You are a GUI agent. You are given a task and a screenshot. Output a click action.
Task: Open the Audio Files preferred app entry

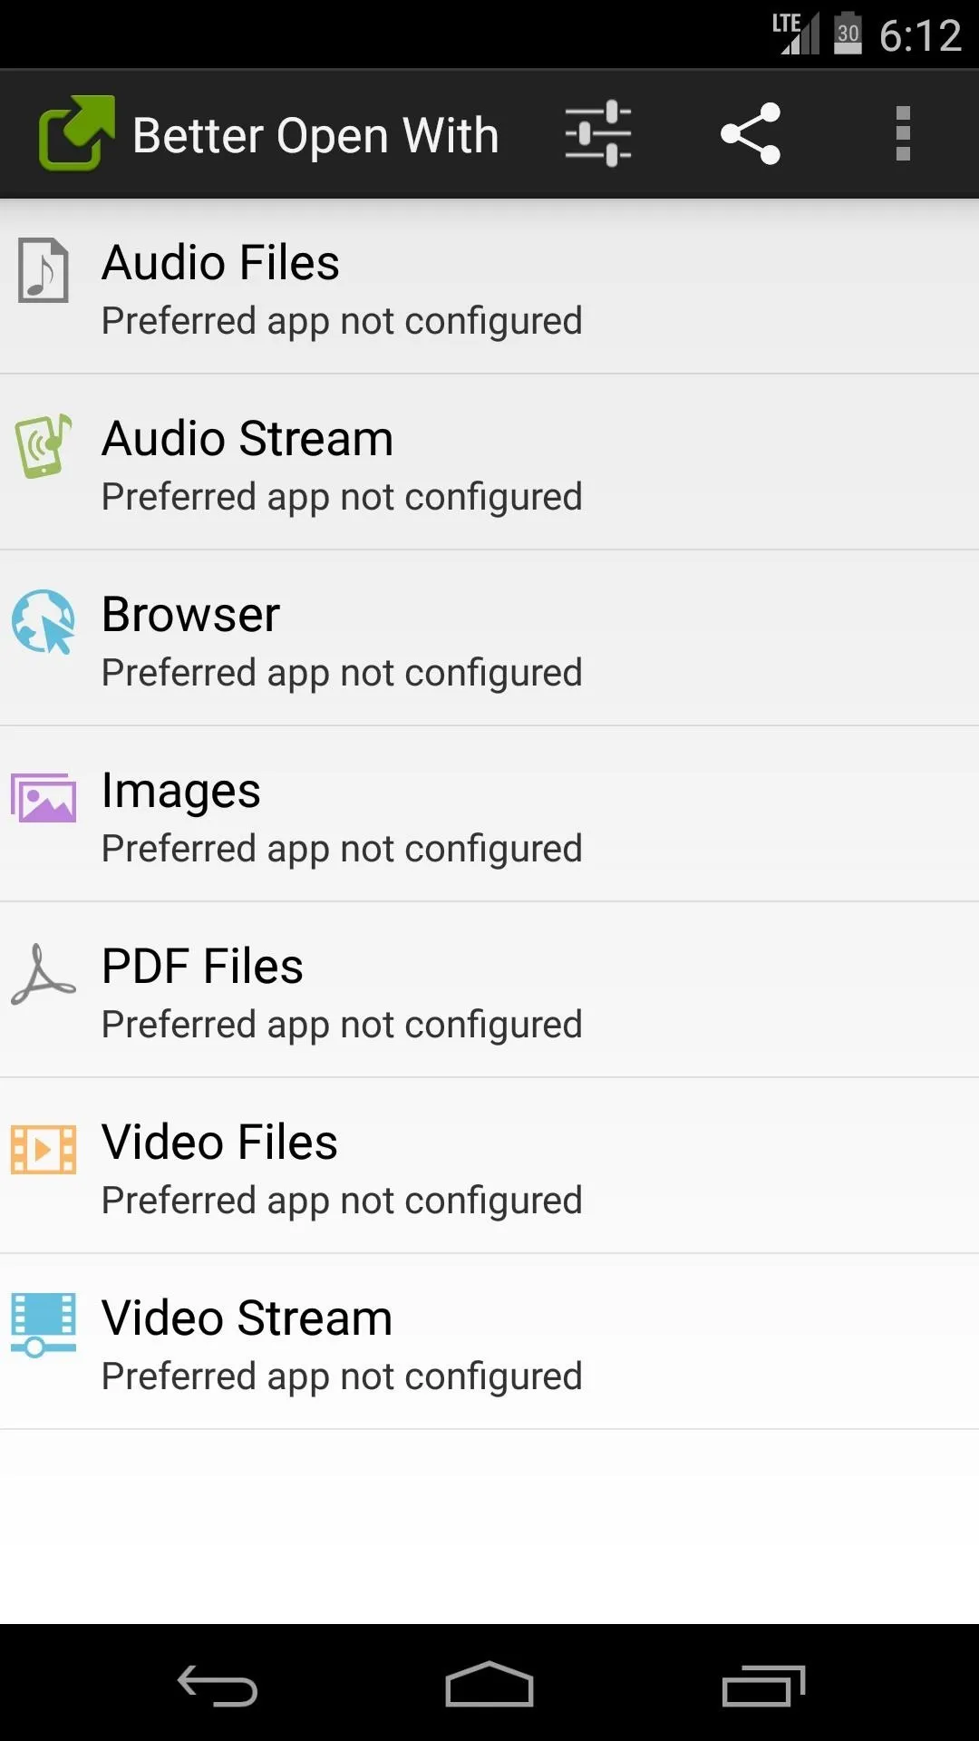(489, 287)
